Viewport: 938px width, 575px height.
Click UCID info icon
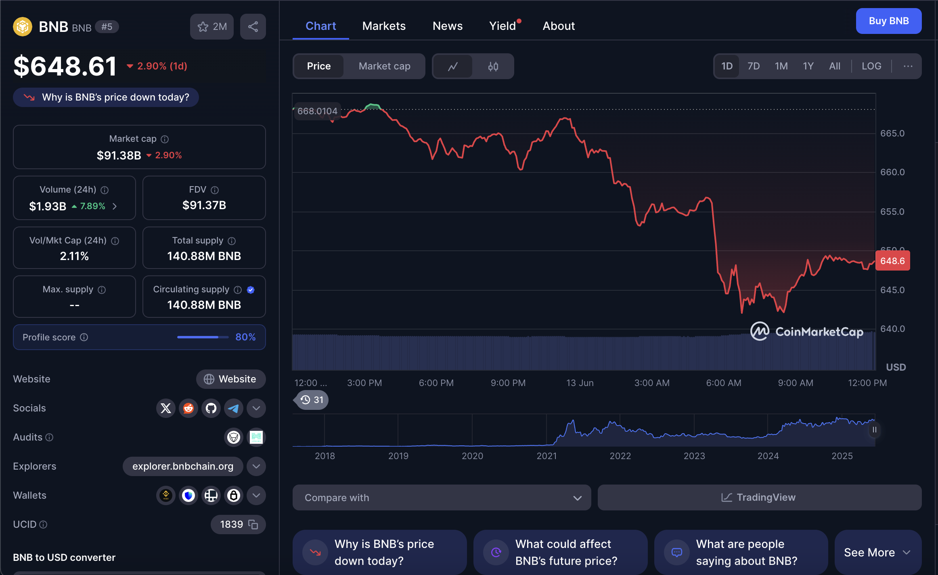[x=43, y=525]
